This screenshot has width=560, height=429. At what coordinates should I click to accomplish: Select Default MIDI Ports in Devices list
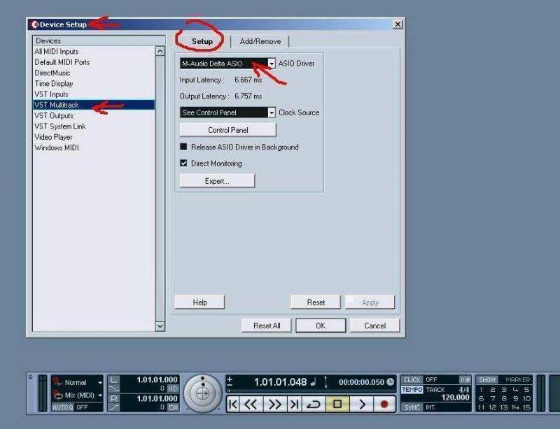click(x=94, y=62)
